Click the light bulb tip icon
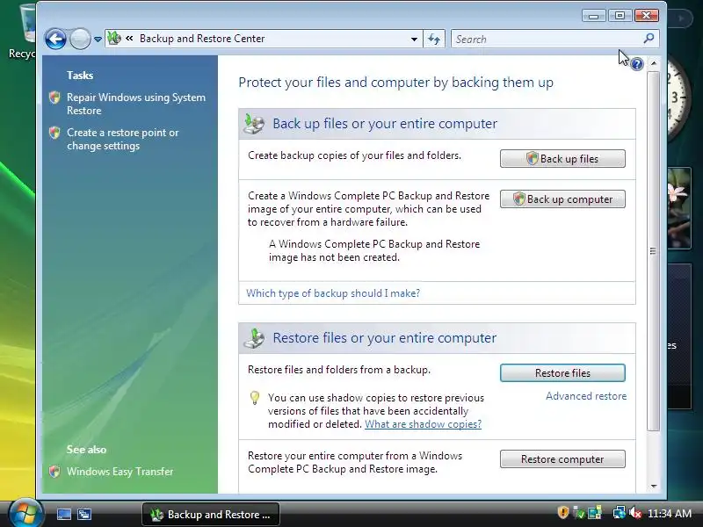This screenshot has height=527, width=703. click(x=255, y=398)
